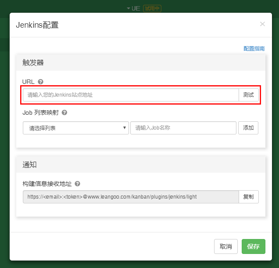Select the leangoo.com build info address field
Screen dimensions: 279x268
click(x=131, y=197)
